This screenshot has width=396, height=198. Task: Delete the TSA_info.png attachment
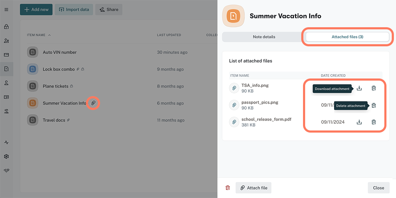(374, 88)
